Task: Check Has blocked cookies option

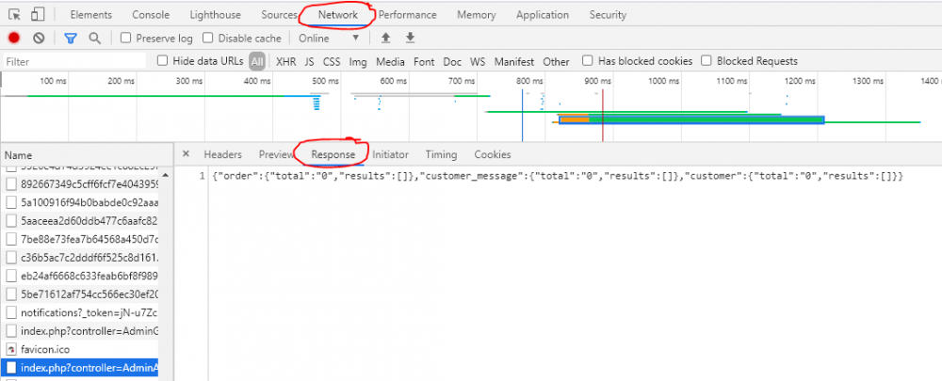Action: click(588, 60)
